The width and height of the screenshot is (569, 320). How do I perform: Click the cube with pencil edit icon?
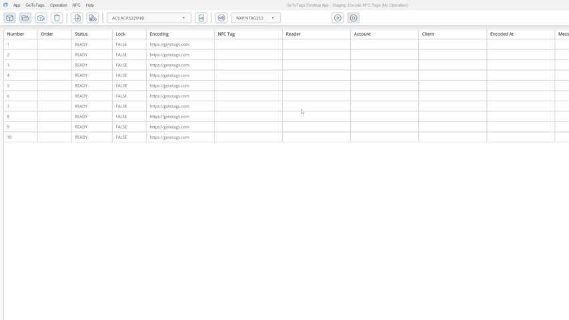coord(41,18)
